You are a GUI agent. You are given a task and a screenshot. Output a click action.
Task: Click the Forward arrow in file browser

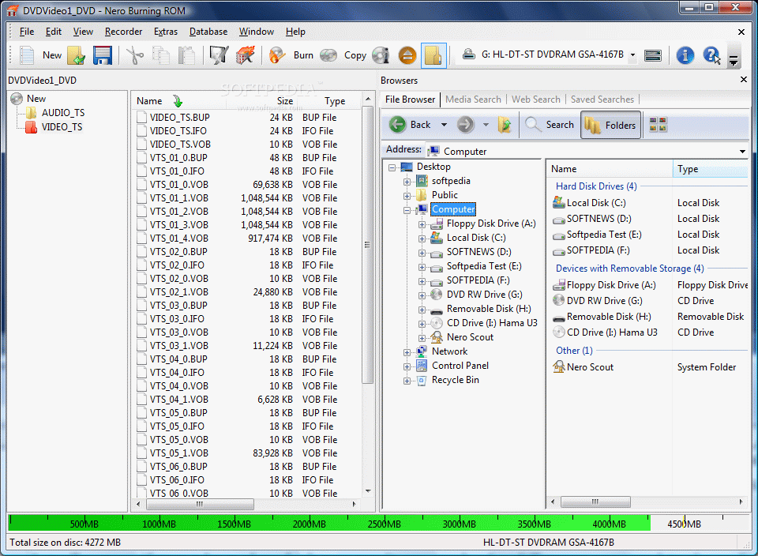466,125
